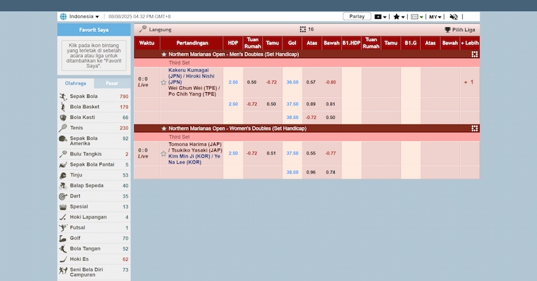Select the Futsal player icon
Viewport: 537px width, 281px height.
63,228
